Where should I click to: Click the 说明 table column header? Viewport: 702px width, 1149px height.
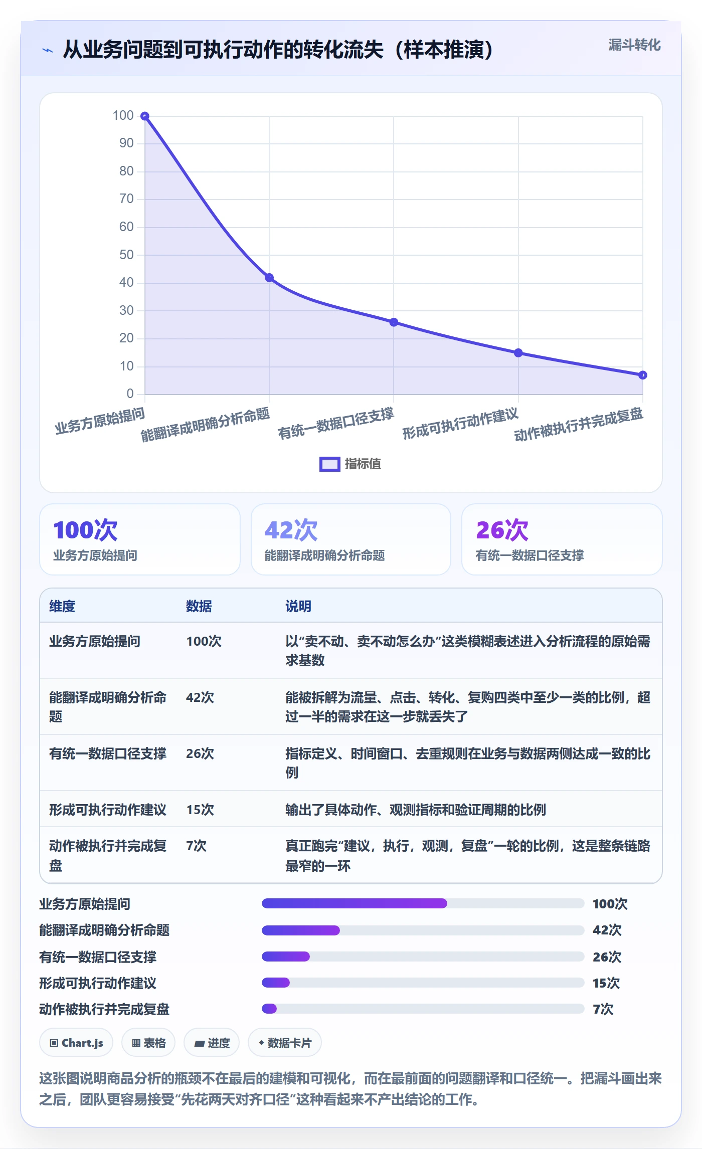coord(298,606)
